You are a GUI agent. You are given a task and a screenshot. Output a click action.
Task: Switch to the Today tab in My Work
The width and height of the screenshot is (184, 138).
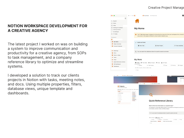137,63
